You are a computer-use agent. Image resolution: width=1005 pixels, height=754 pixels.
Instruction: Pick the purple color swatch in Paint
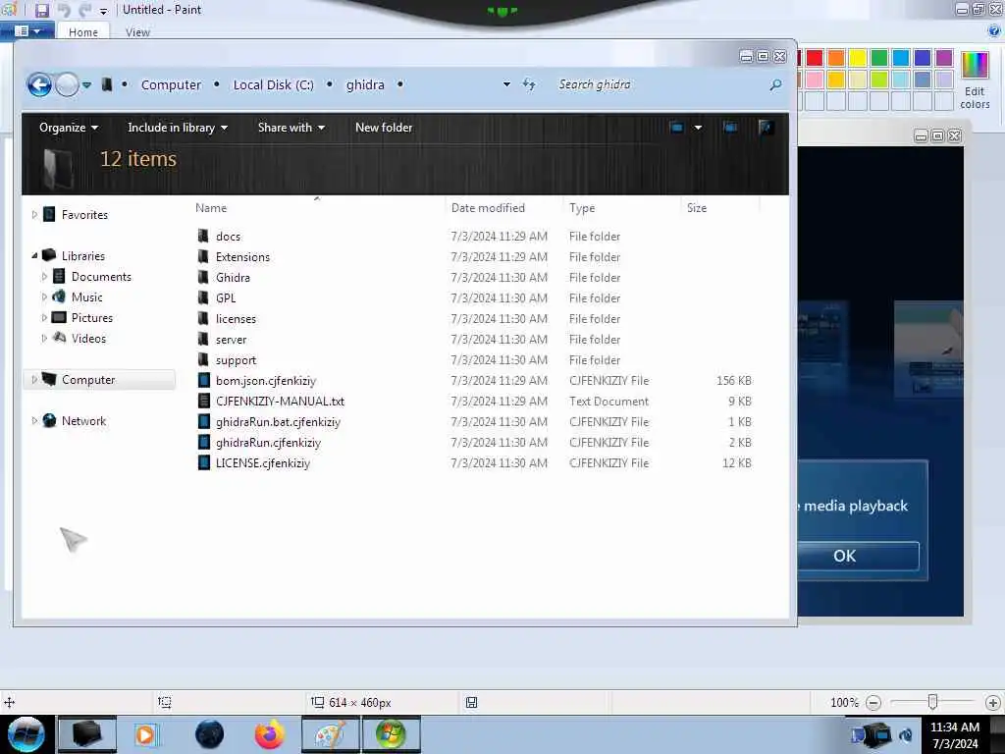(943, 58)
